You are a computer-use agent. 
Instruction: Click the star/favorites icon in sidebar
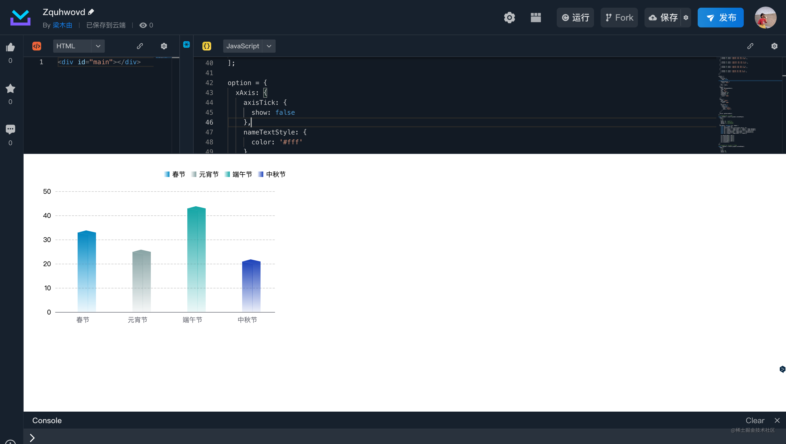(x=11, y=88)
